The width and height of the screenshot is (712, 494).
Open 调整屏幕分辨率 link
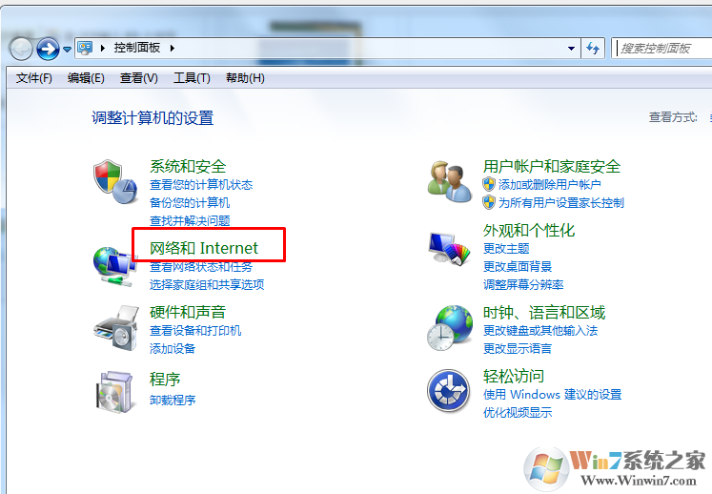pos(523,285)
